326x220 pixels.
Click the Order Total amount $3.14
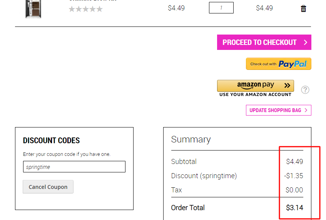tap(294, 208)
